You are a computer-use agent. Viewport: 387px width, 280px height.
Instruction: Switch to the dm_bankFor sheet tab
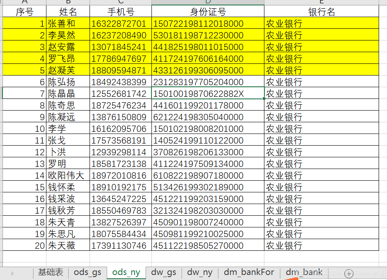coord(249,272)
